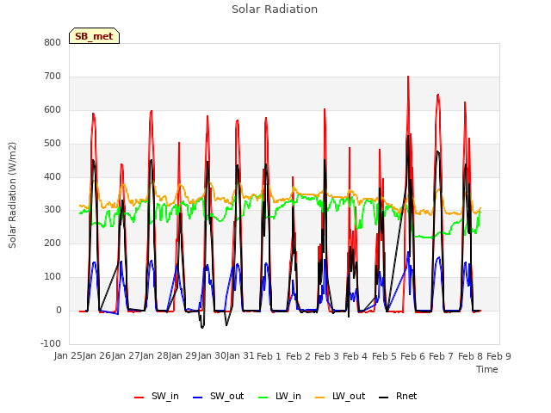Click the Feb 3 x-axis date label
The image size is (551, 413).
point(326,356)
